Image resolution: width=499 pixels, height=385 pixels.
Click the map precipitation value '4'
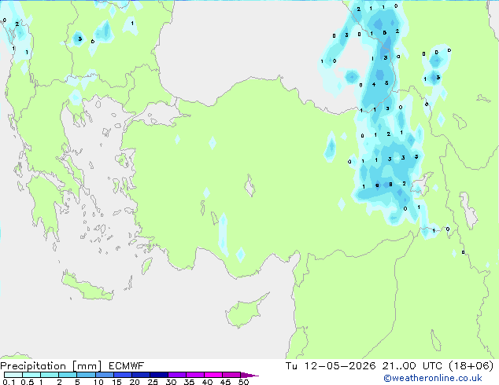[374, 85]
